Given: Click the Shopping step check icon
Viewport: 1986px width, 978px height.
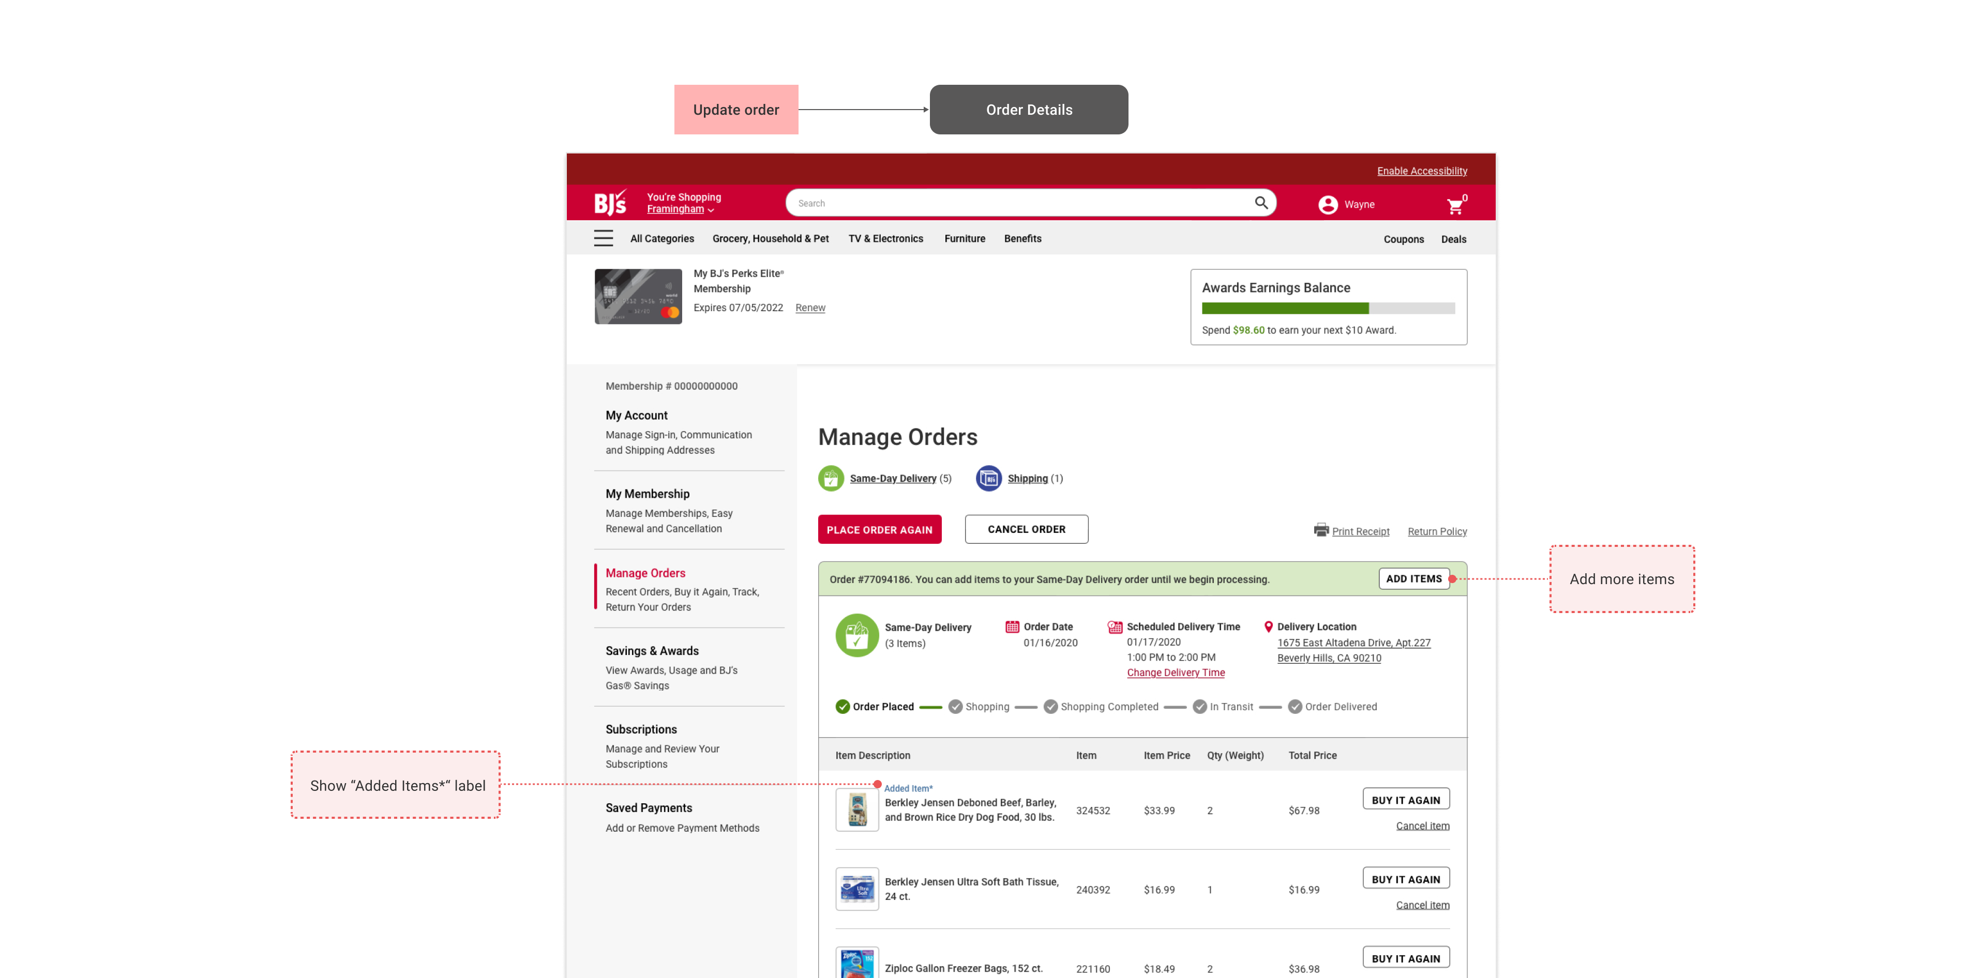Looking at the screenshot, I should (x=955, y=707).
